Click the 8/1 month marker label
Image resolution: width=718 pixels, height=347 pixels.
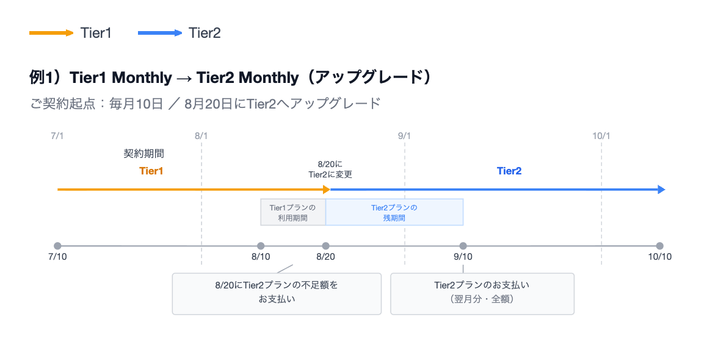201,136
